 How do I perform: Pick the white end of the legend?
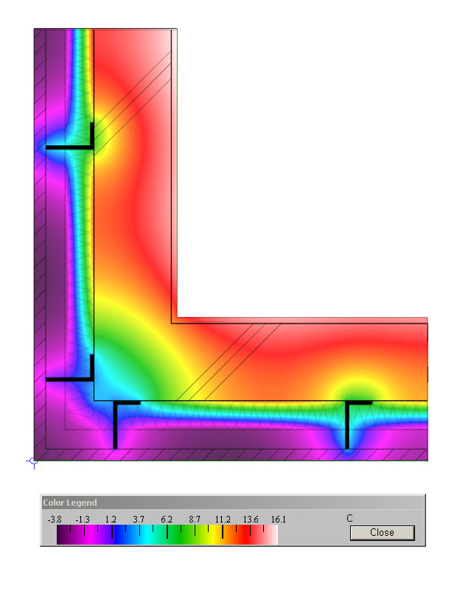click(271, 535)
